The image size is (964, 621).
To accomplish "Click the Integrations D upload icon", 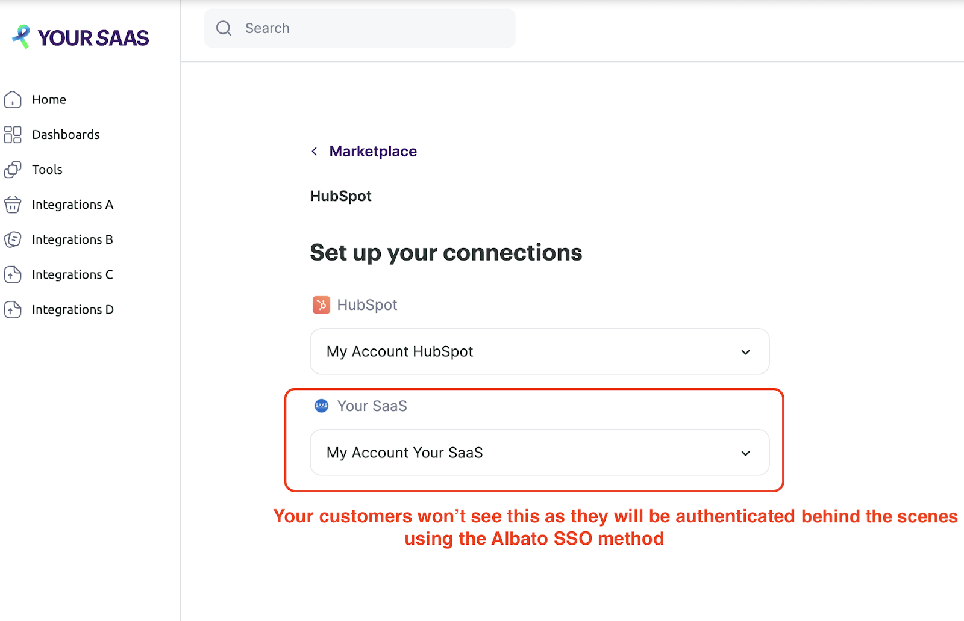I will coord(13,309).
